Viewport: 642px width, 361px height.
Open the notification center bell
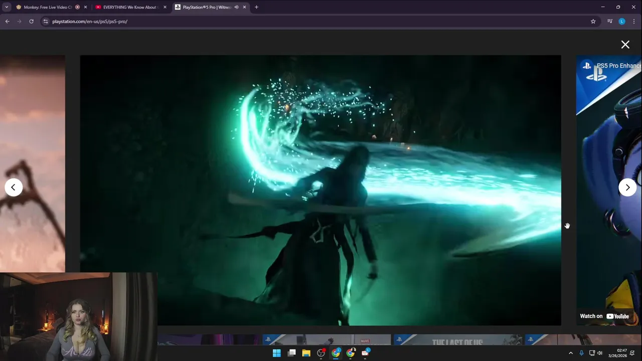click(633, 353)
